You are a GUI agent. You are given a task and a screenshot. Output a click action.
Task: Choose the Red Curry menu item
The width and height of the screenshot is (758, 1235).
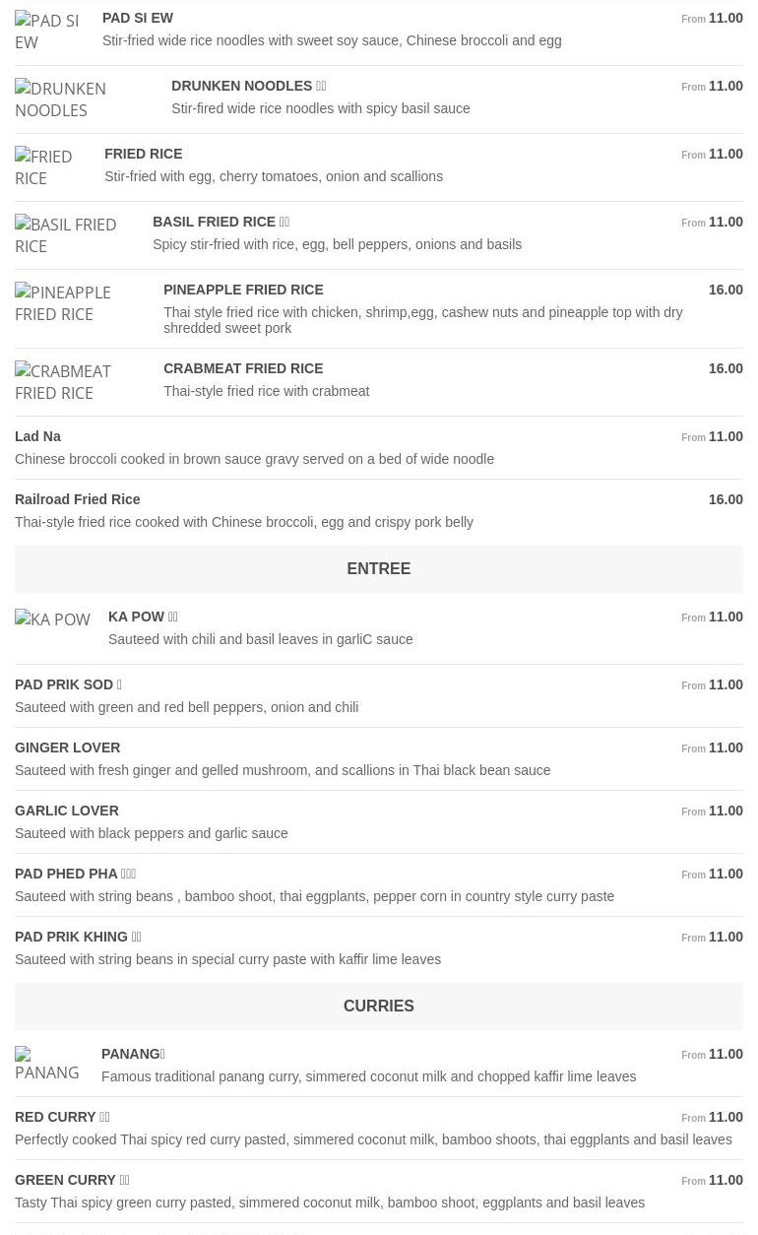point(56,1117)
